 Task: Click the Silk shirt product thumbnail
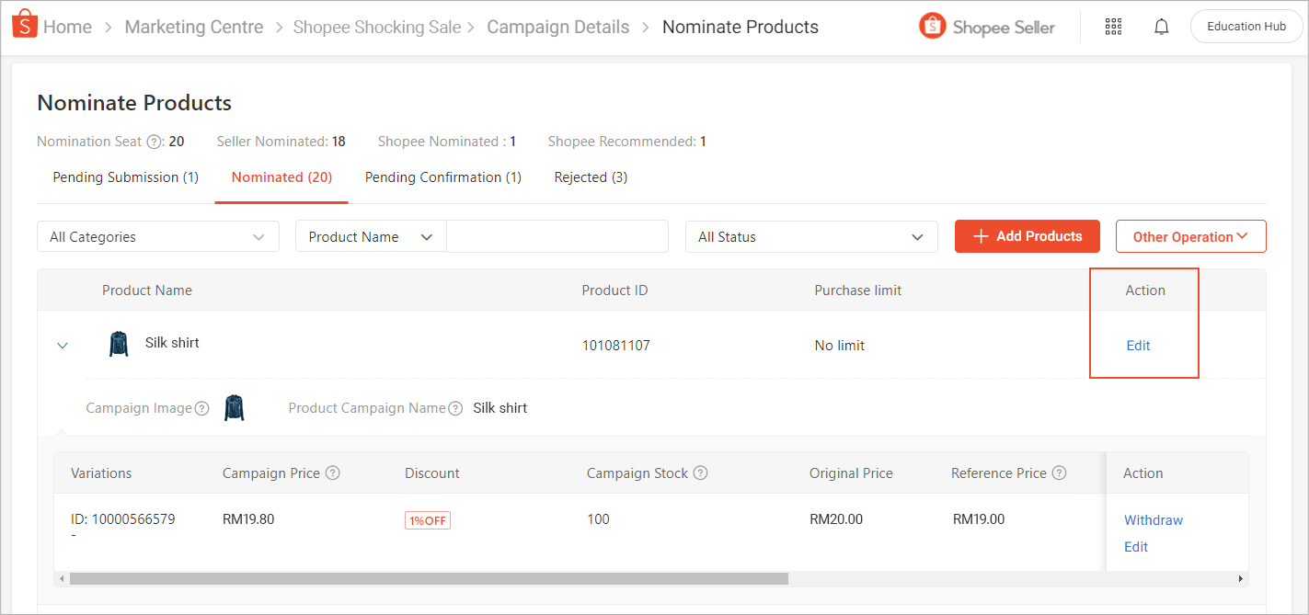tap(119, 344)
